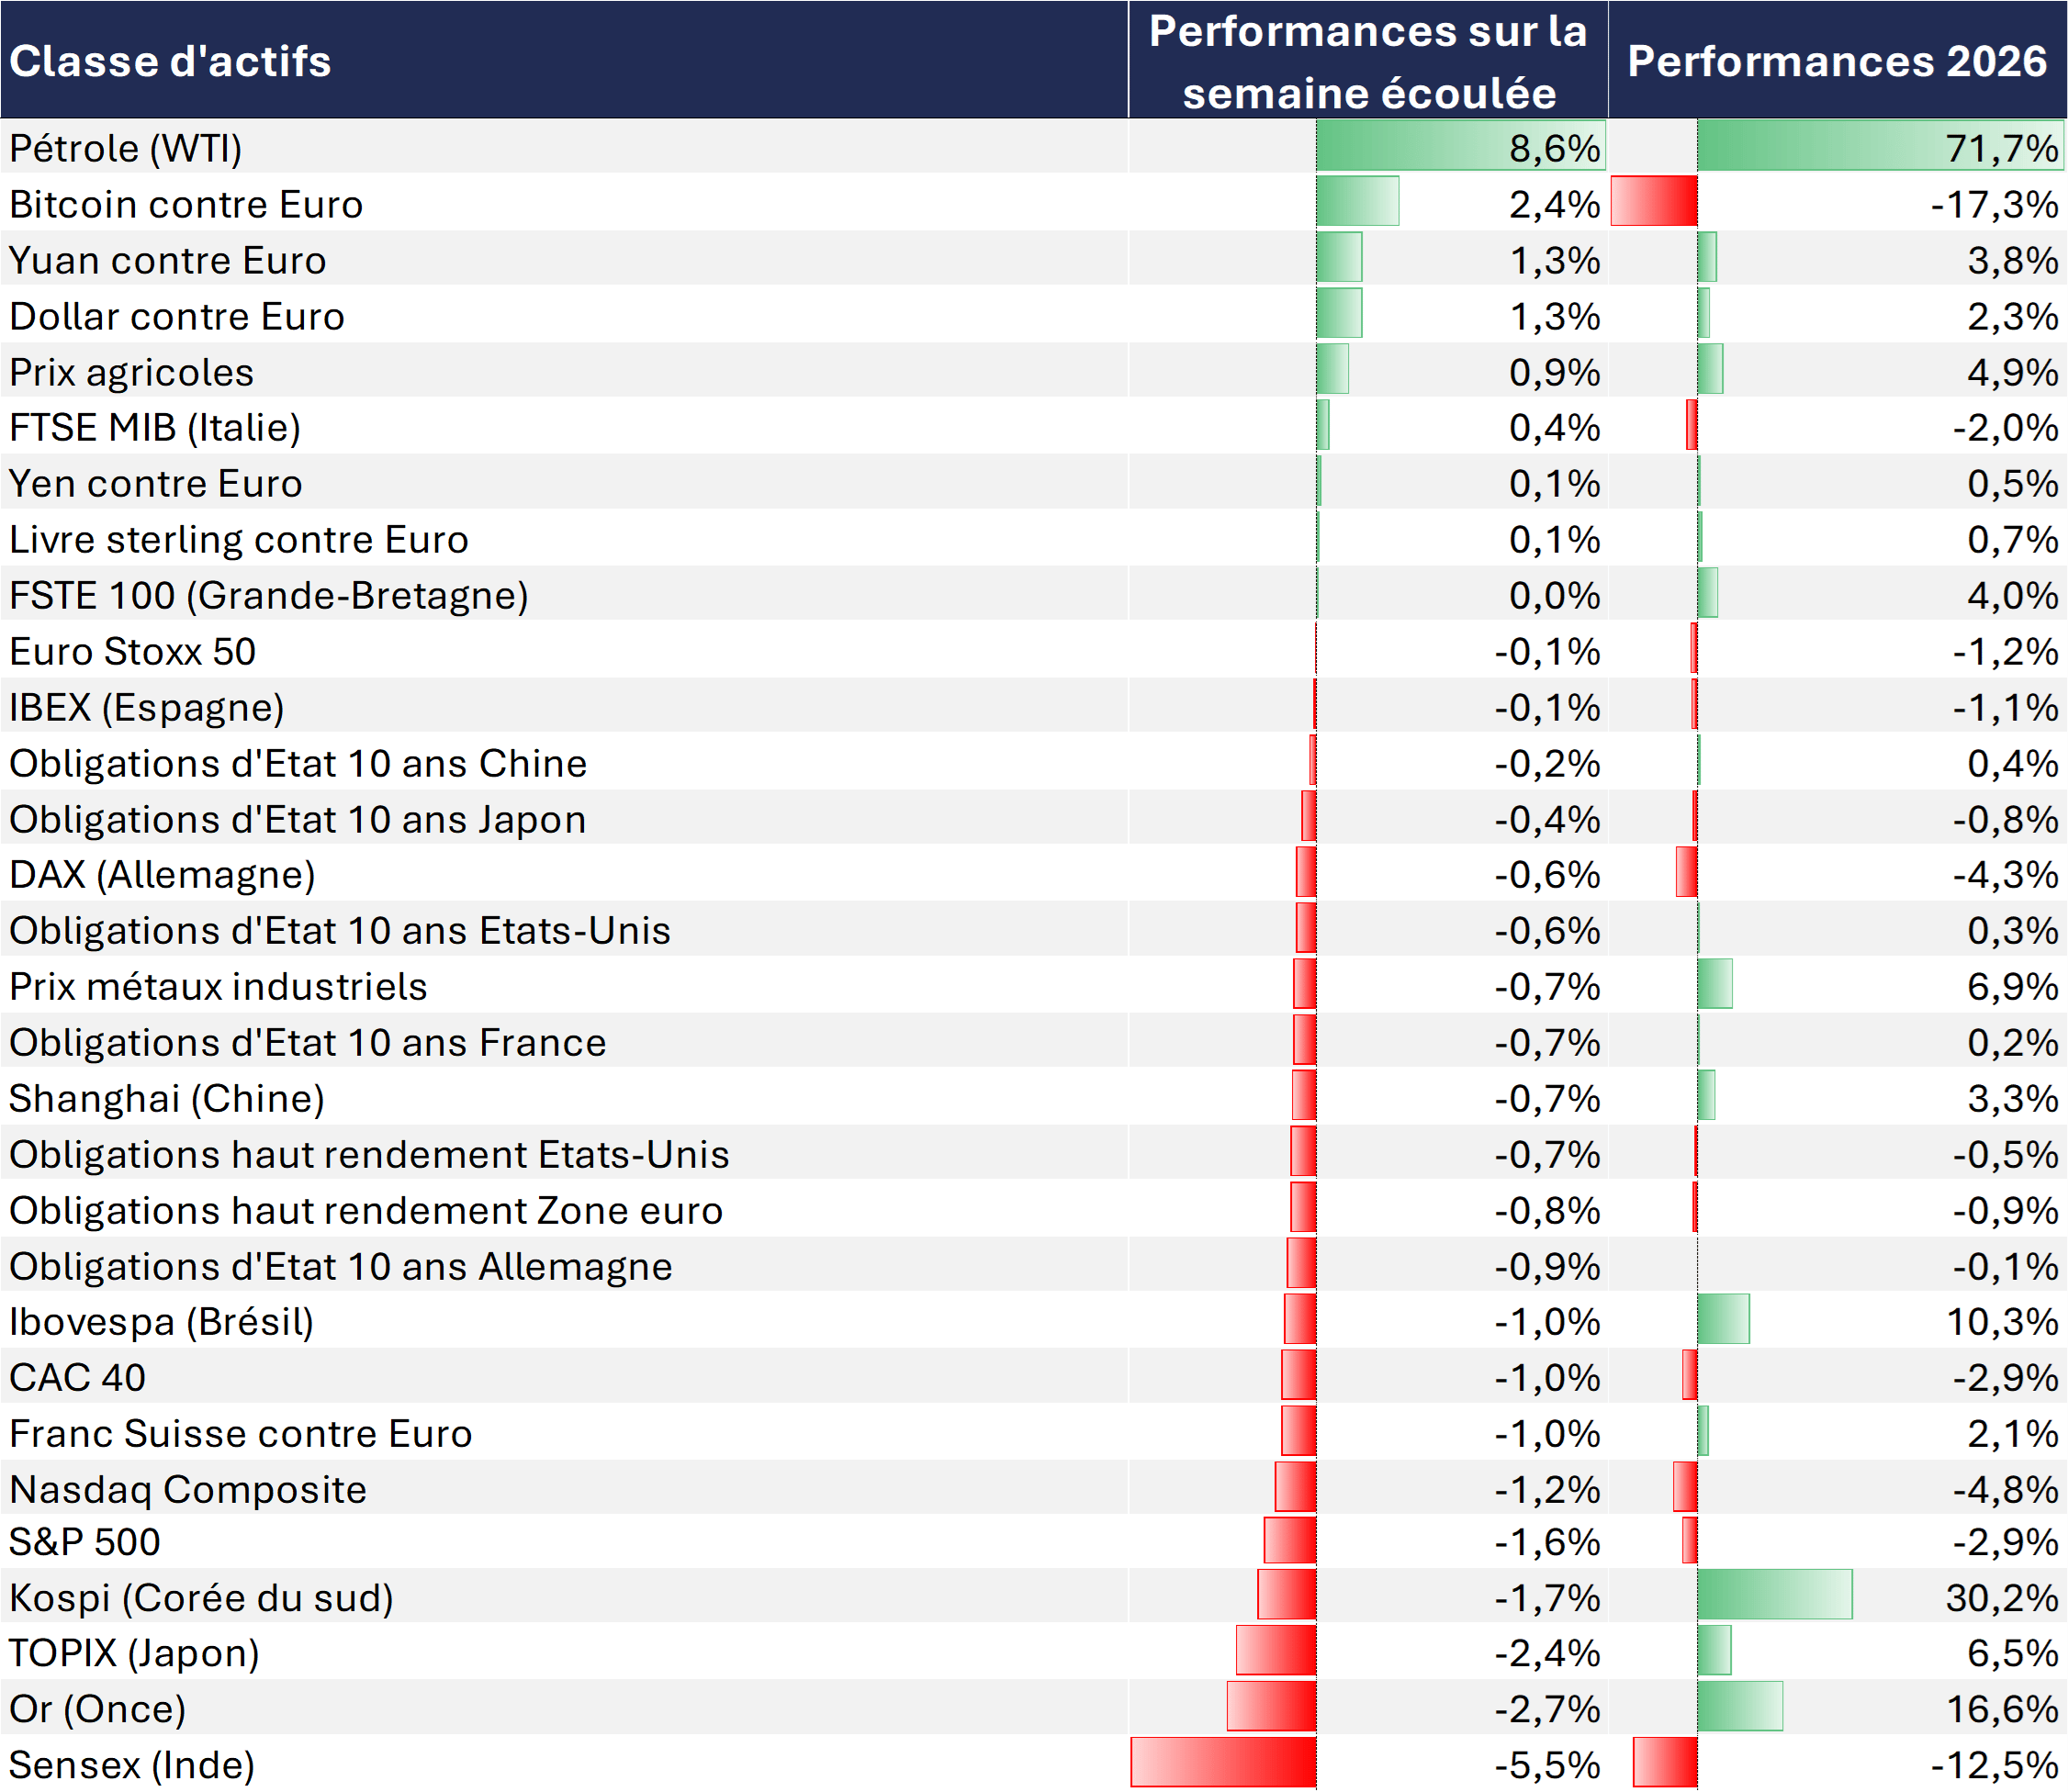Click the Or (Once) row label
The width and height of the screenshot is (2068, 1792).
coord(98,1709)
